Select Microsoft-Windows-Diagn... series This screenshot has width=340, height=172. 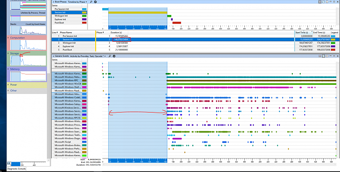click(68, 138)
